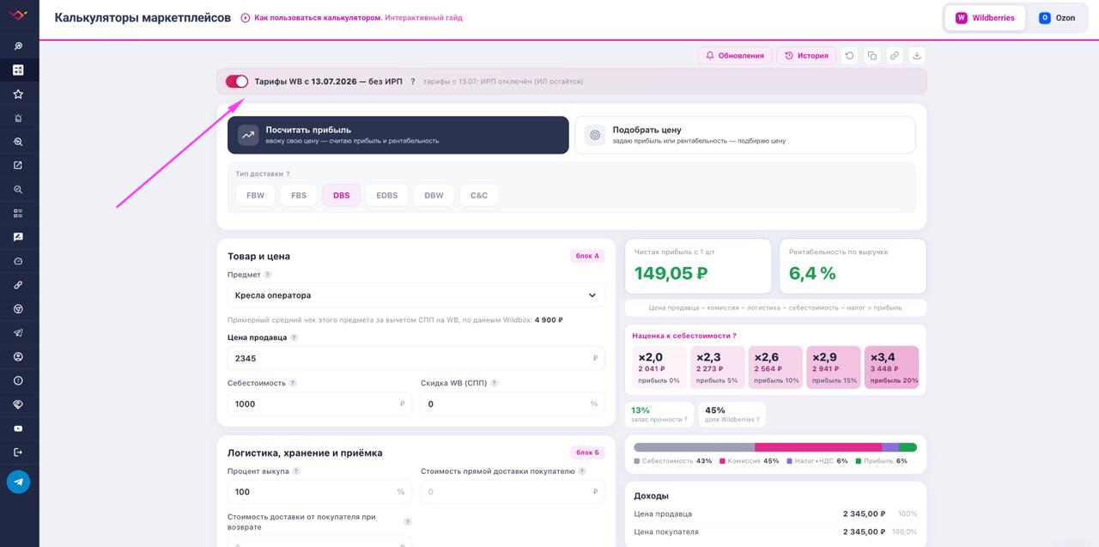Screen dimensions: 1099x547
Task: Click the 149,05 ₽ net profit value
Action: [x=671, y=274]
